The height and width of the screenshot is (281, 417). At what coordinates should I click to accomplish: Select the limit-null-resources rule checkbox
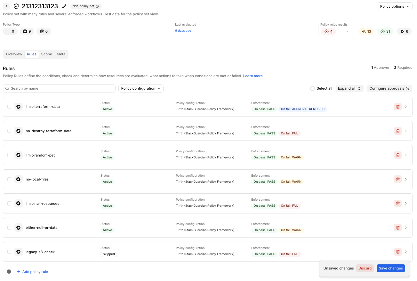(x=9, y=203)
